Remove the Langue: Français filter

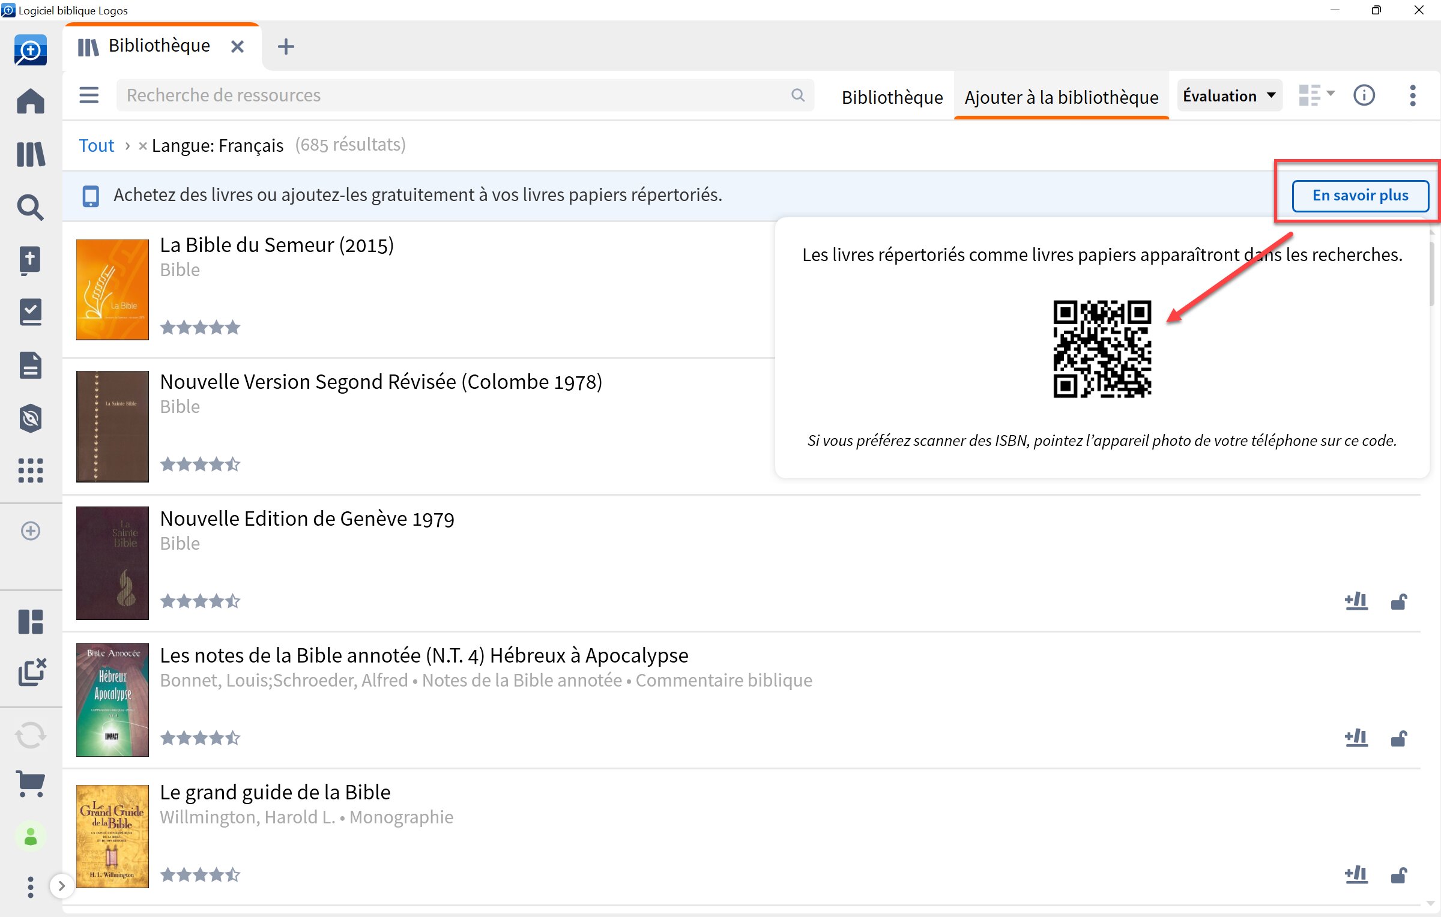pos(143,146)
